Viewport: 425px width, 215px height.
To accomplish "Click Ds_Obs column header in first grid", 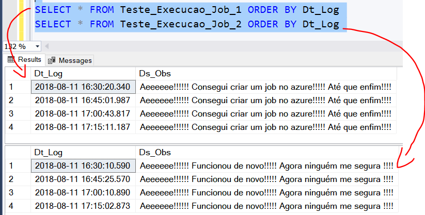I will (x=155, y=74).
